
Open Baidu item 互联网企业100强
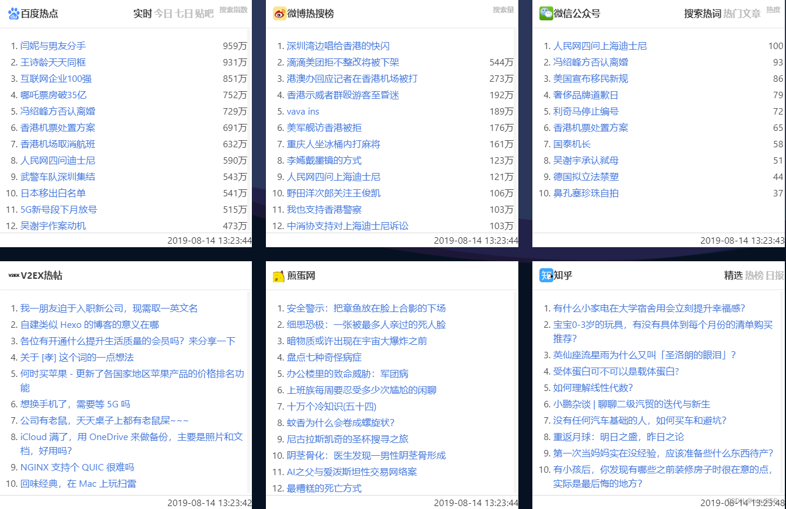[56, 78]
